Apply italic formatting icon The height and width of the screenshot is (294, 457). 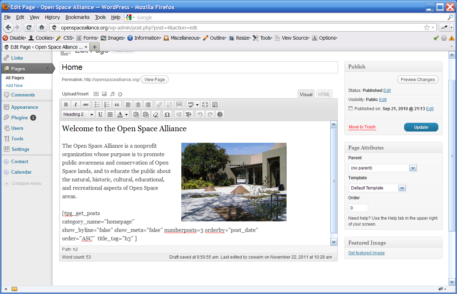[x=76, y=105]
